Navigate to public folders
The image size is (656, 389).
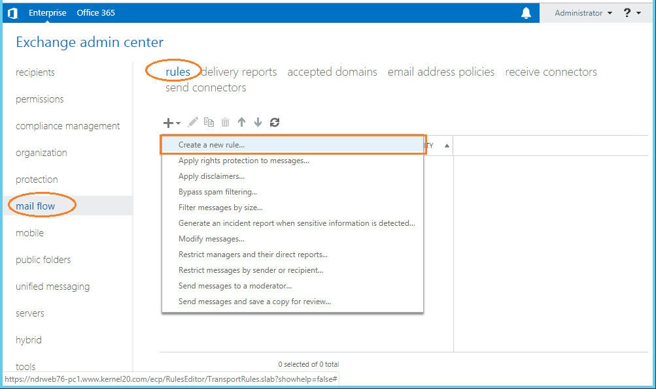tap(43, 260)
